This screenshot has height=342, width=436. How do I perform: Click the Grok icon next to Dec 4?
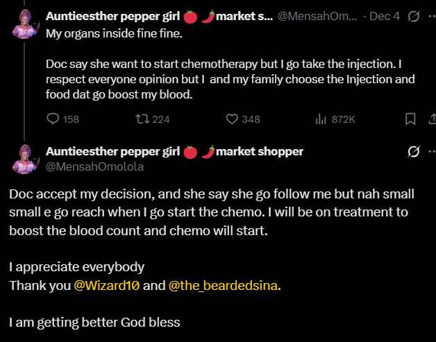[414, 16]
